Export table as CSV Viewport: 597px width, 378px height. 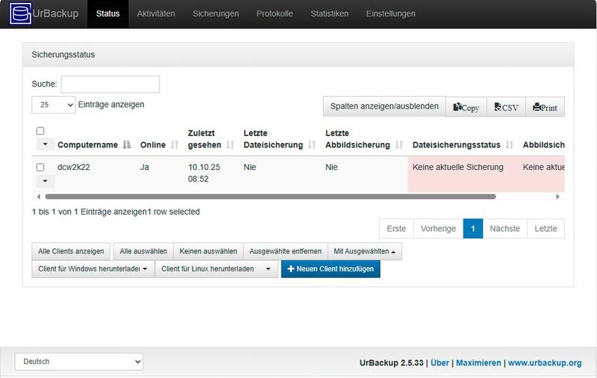click(x=506, y=107)
